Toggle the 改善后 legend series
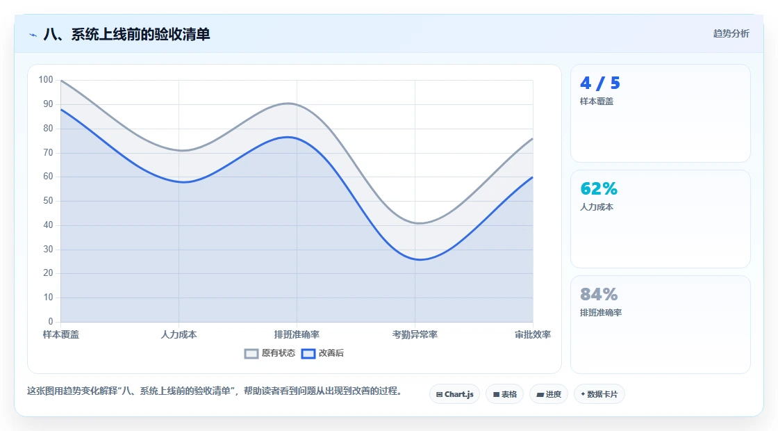 point(322,354)
